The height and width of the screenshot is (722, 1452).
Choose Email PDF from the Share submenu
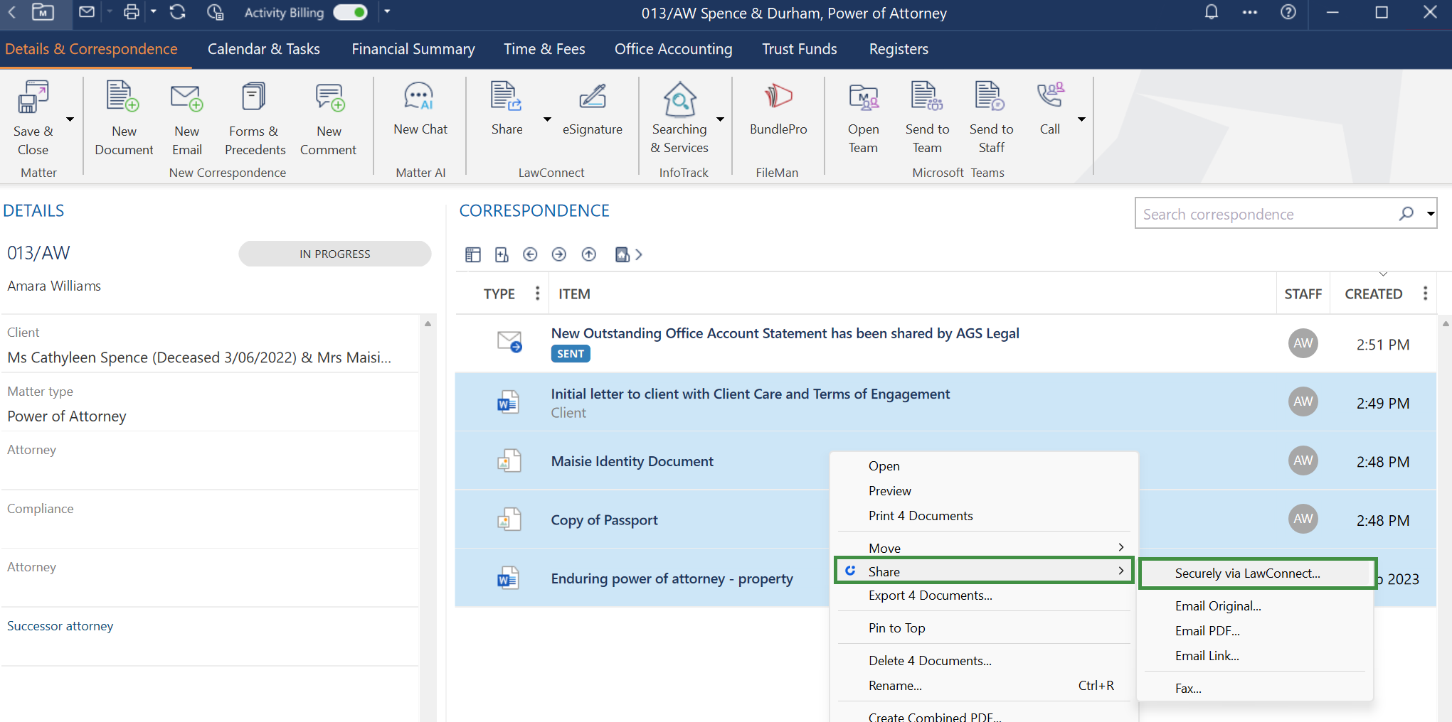[x=1207, y=631]
